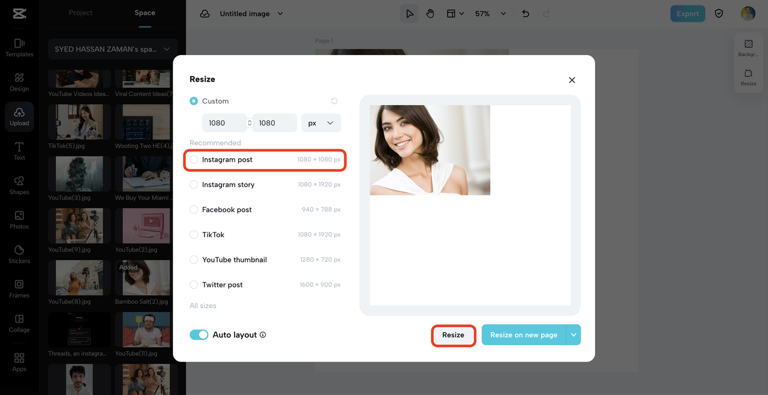Click the woman portrait in resize preview

pos(430,150)
